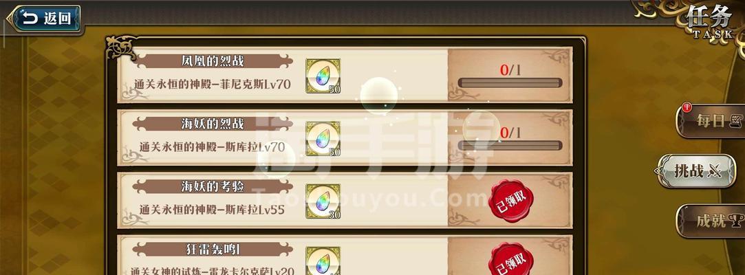Click the progress bar of 海妖的烈战
The image size is (745, 275).
[510, 145]
